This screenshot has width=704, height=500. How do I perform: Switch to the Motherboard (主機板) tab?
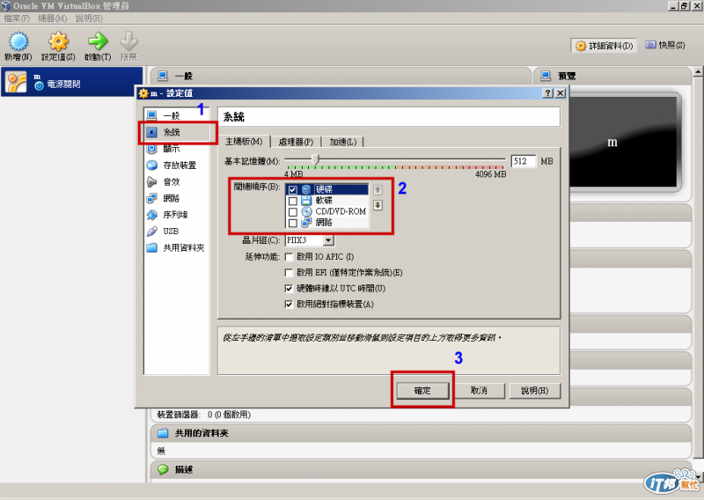click(x=244, y=142)
